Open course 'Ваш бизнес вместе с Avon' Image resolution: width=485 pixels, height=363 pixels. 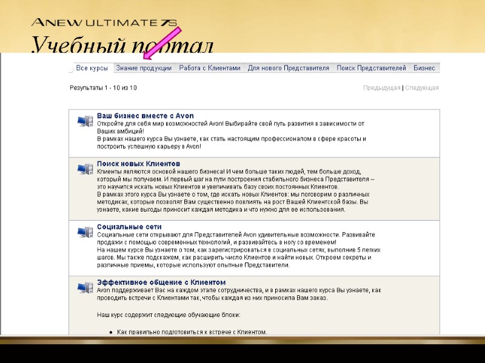pyautogui.click(x=145, y=116)
